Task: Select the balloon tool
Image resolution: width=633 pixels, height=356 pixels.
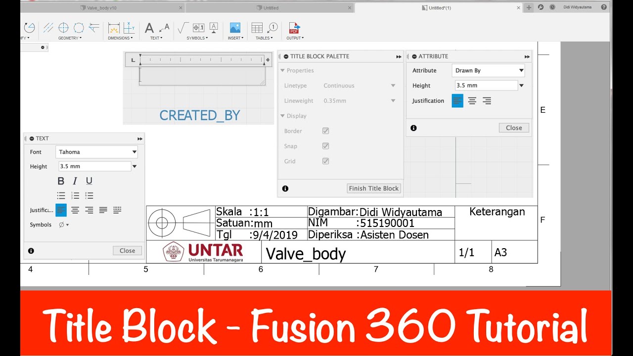Action: (x=272, y=28)
